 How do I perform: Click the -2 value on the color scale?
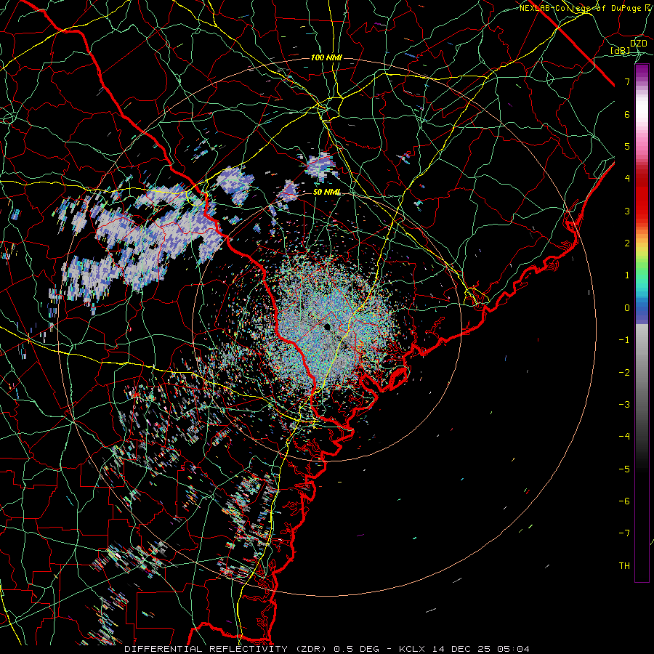[x=624, y=373]
